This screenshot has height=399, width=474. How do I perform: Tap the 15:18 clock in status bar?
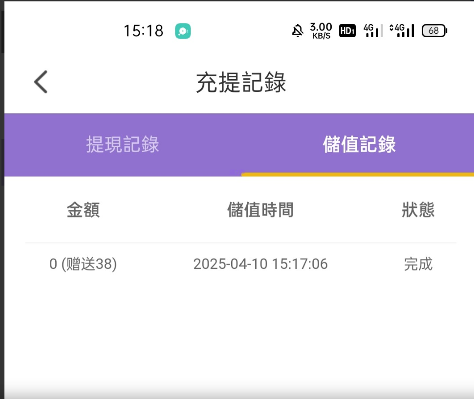[x=143, y=31]
